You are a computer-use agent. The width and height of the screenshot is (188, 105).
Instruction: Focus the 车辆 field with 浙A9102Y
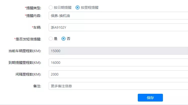coord(118,27)
